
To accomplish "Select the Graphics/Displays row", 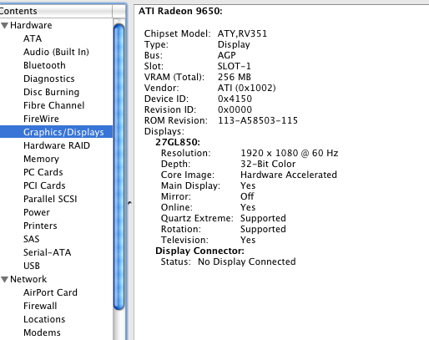I will (x=56, y=132).
